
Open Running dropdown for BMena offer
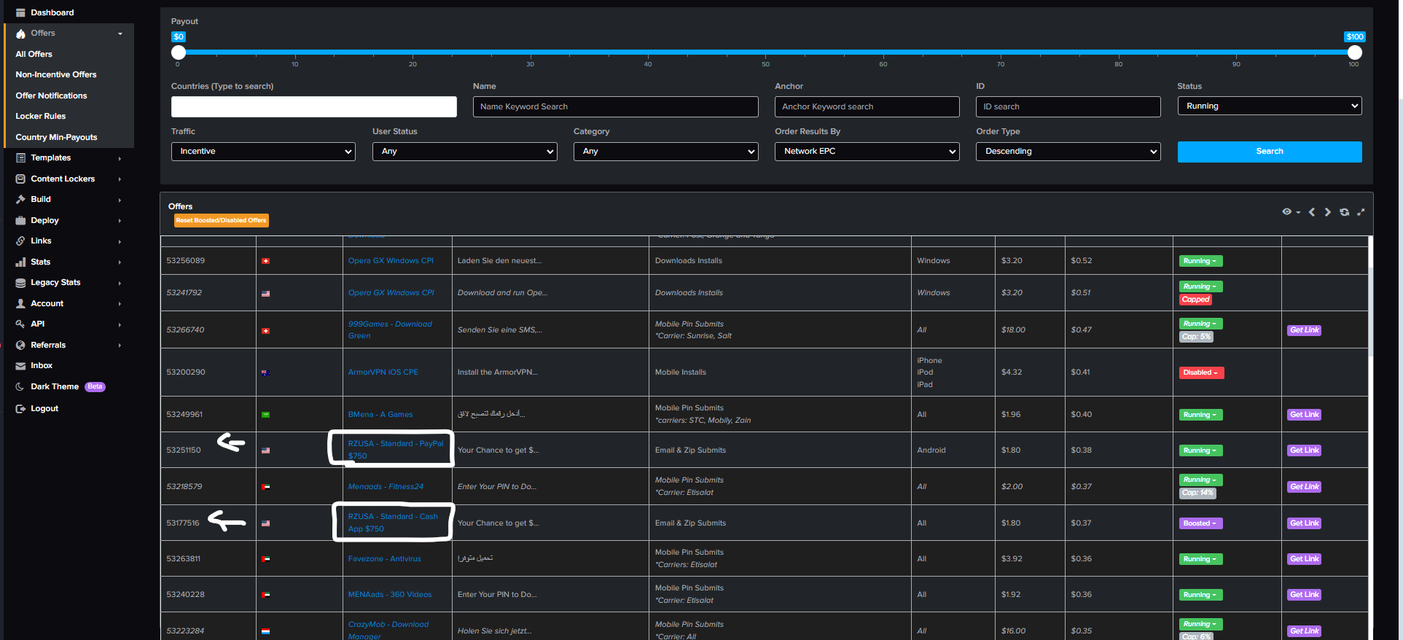point(1201,415)
